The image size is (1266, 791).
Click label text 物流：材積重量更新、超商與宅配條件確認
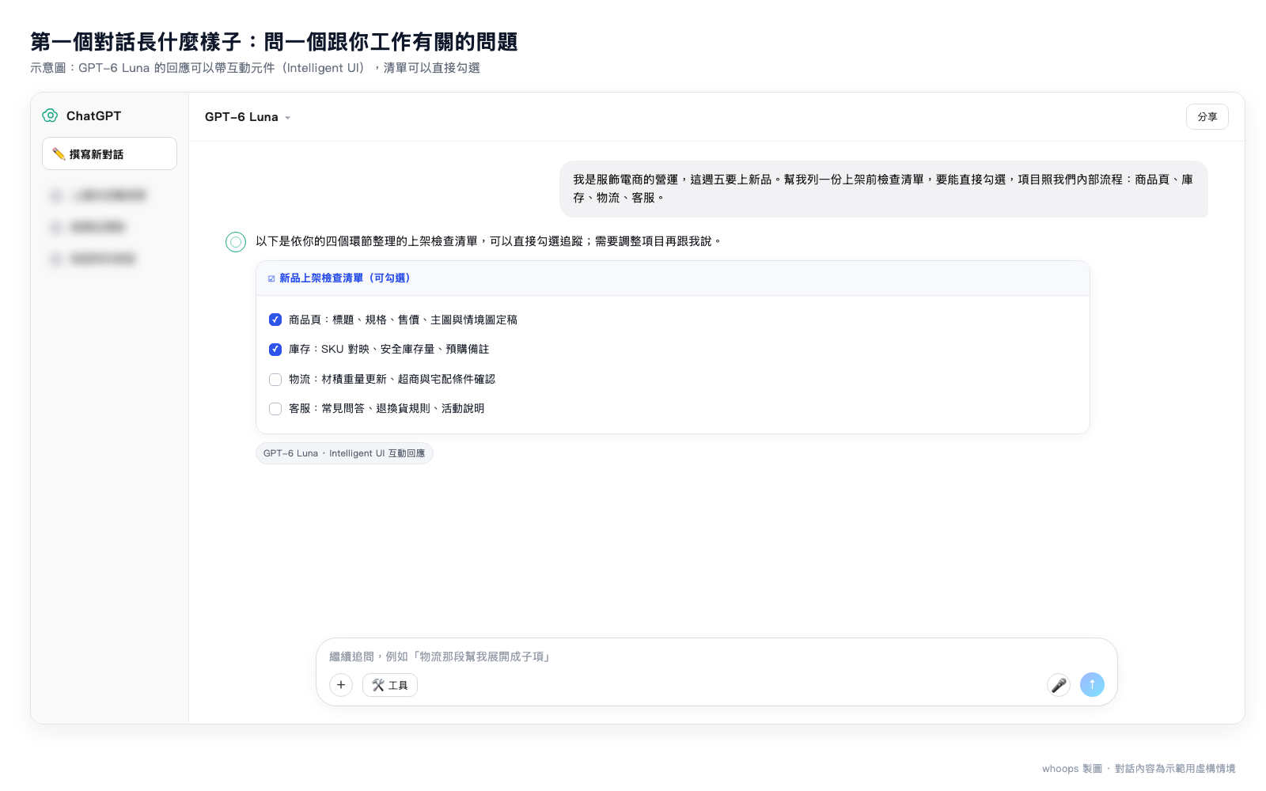coord(392,379)
